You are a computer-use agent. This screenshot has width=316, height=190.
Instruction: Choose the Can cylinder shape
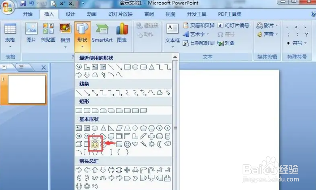[167, 136]
